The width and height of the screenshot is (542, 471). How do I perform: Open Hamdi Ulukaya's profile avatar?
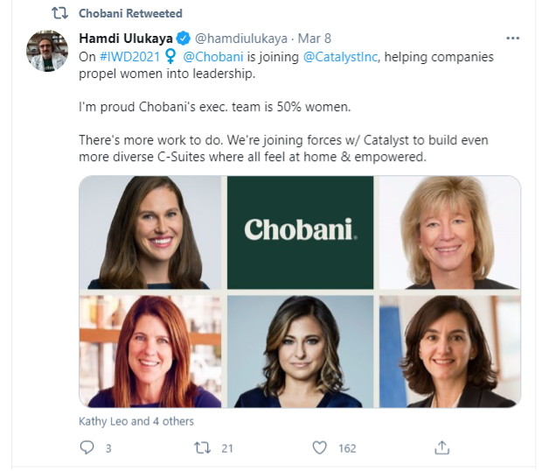(x=47, y=51)
